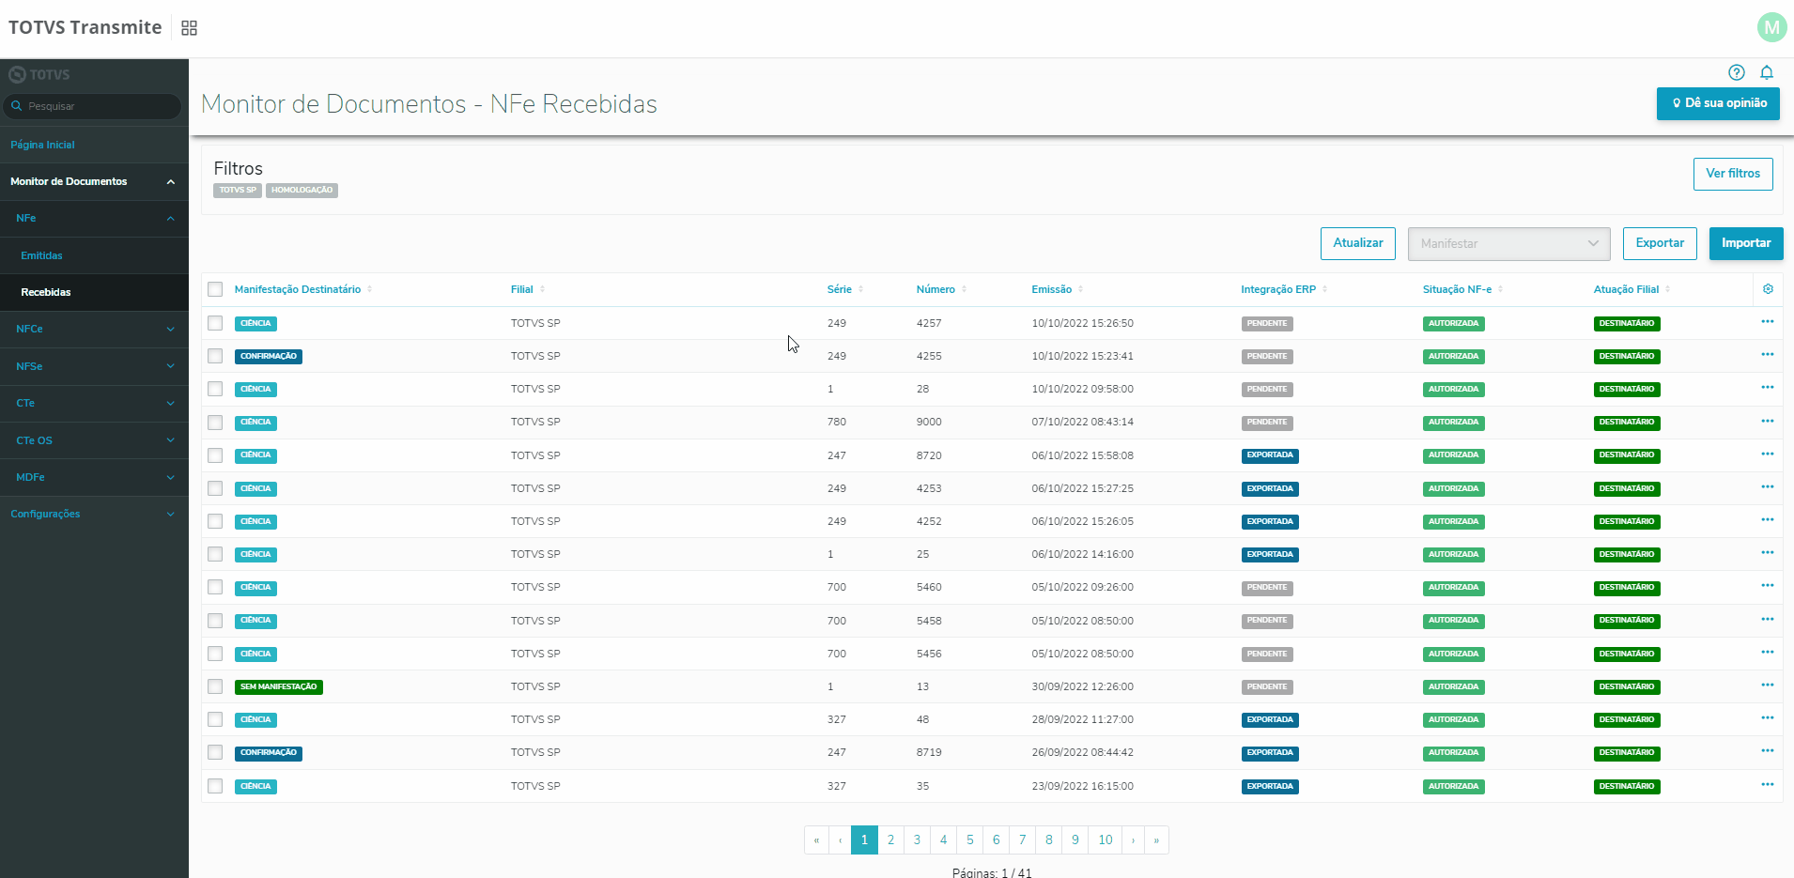Check the row for NFe number 13
The height and width of the screenshot is (878, 1794).
pyautogui.click(x=215, y=686)
